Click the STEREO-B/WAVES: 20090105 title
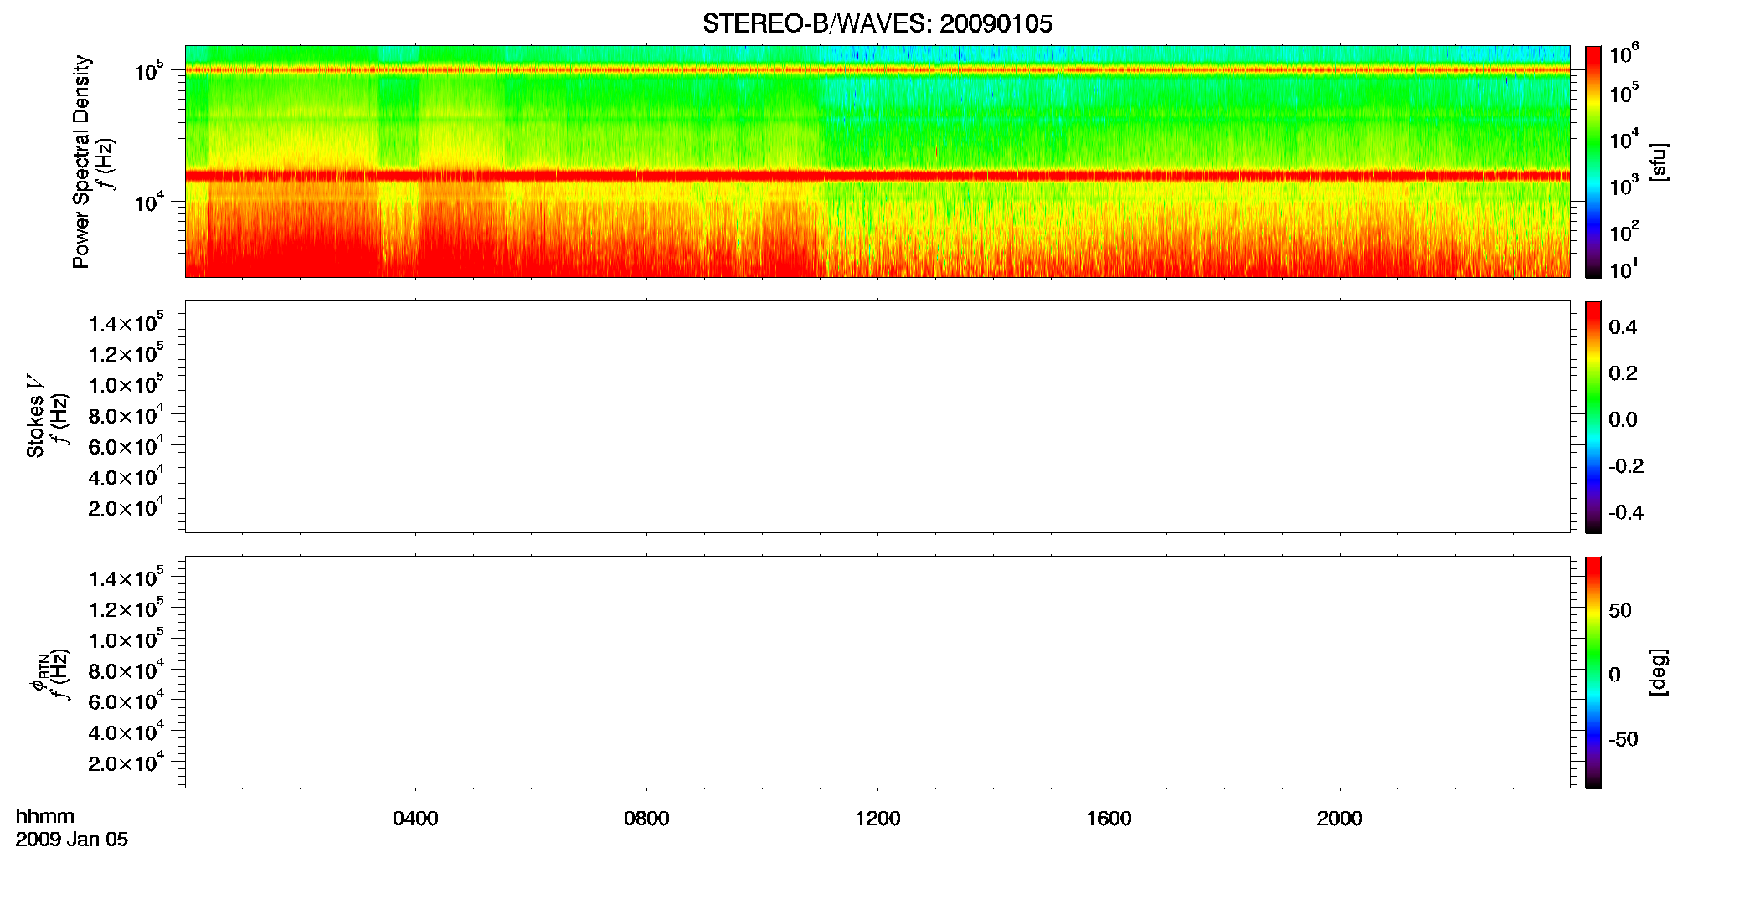The height and width of the screenshot is (904, 1755). [x=877, y=23]
